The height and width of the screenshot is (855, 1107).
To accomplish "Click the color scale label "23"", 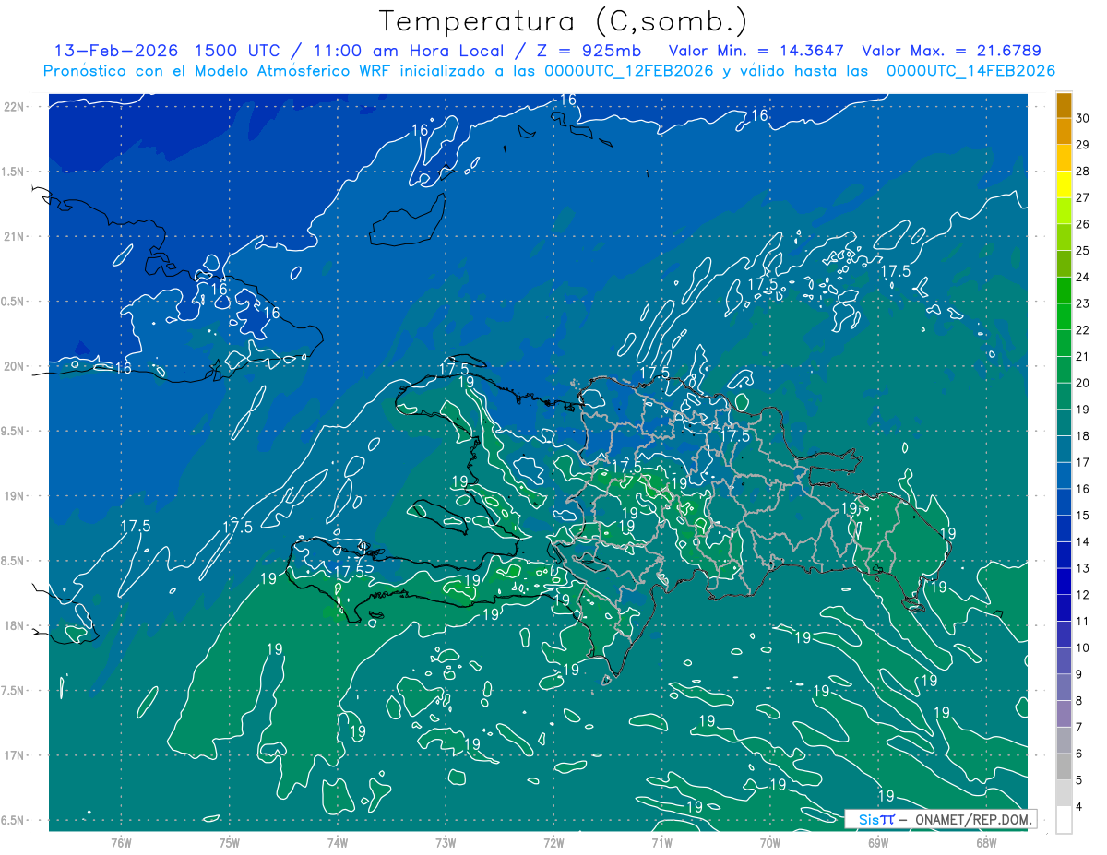I will (1082, 303).
